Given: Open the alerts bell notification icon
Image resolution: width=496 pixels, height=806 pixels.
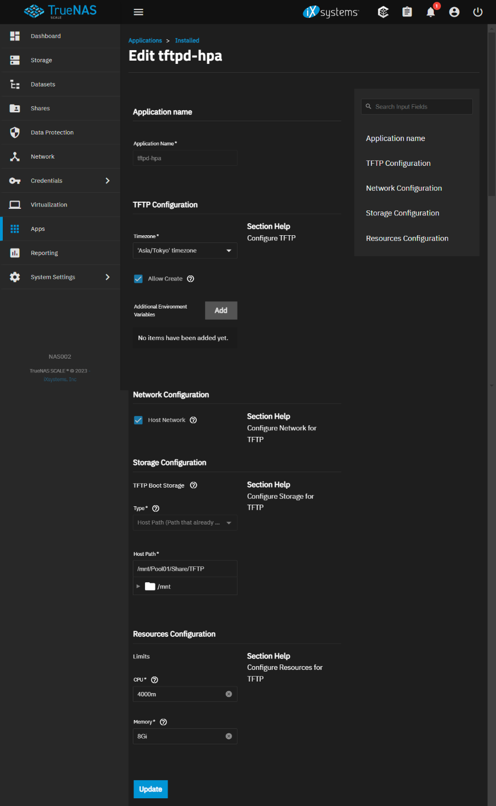Looking at the screenshot, I should point(430,12).
